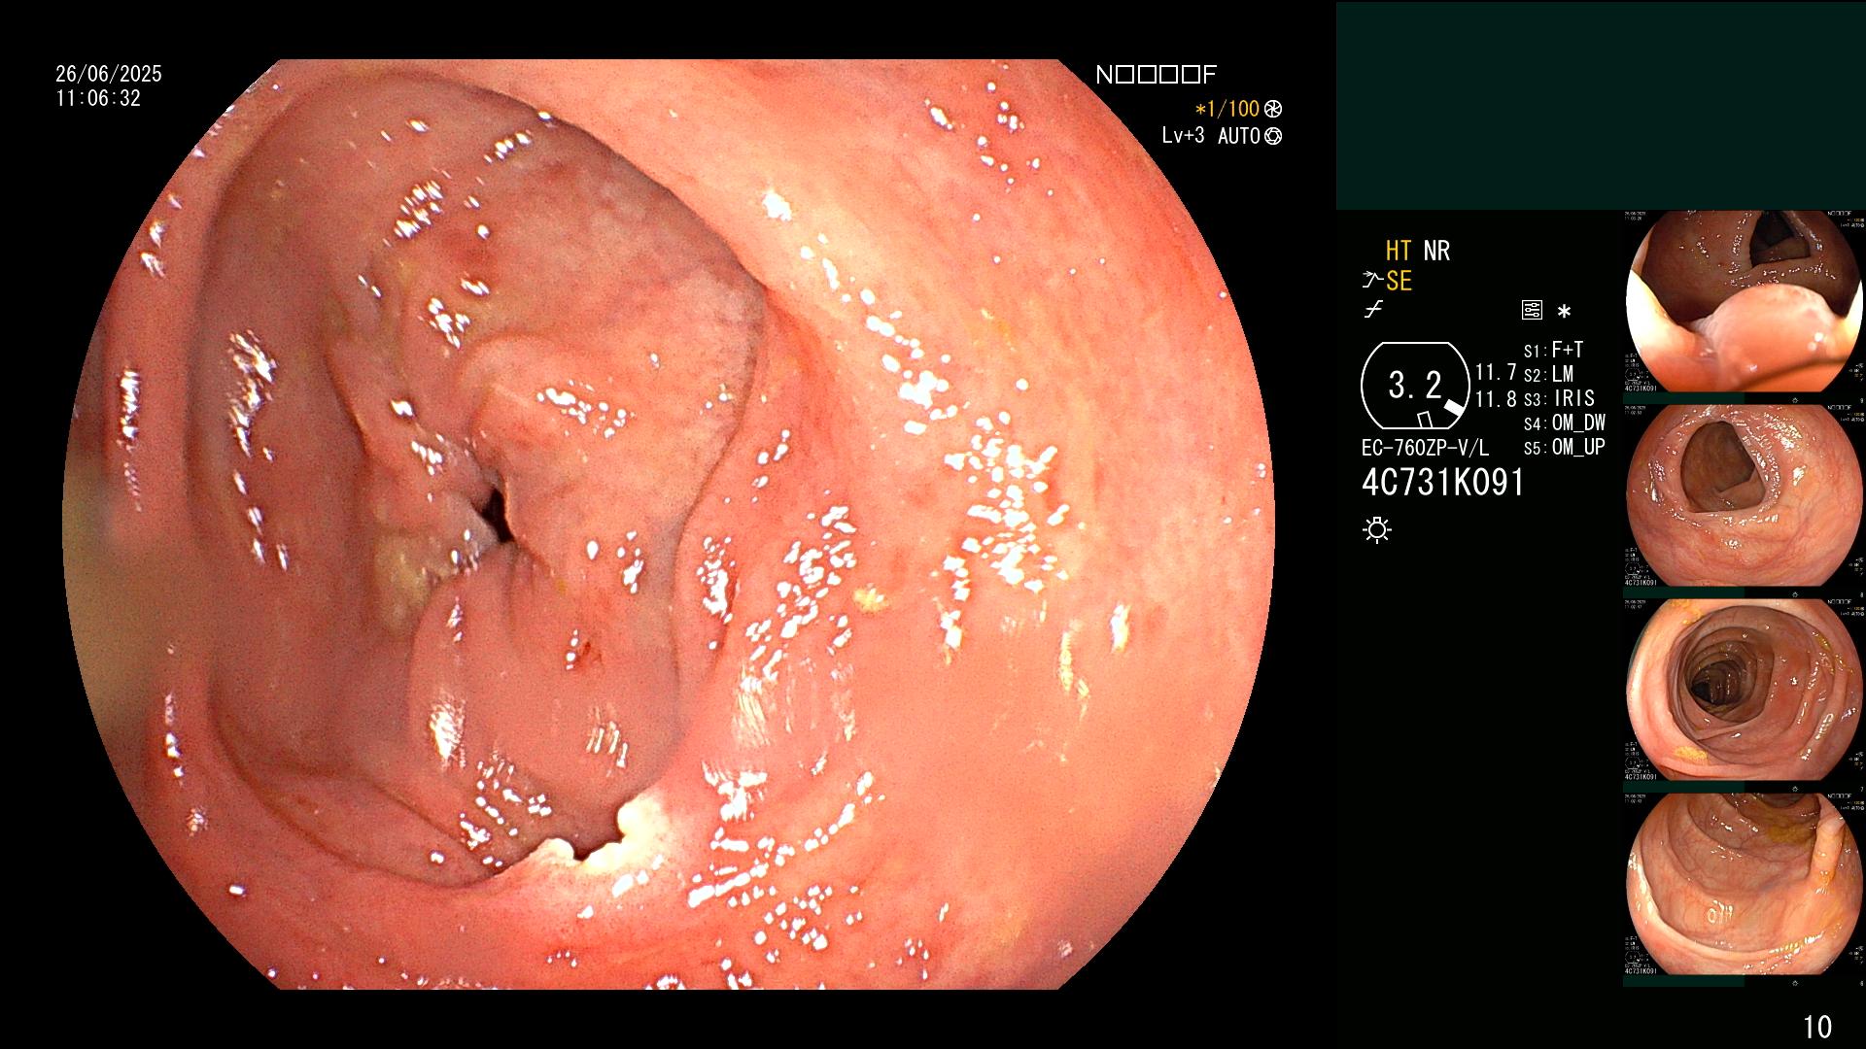
Task: Click the scope model EC-760ZP-V/L text
Action: point(1425,449)
